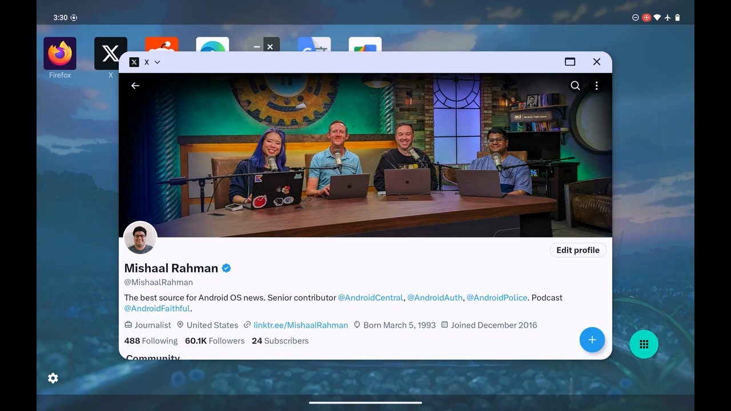Open the Reddit app icon
The width and height of the screenshot is (731, 411).
[162, 45]
